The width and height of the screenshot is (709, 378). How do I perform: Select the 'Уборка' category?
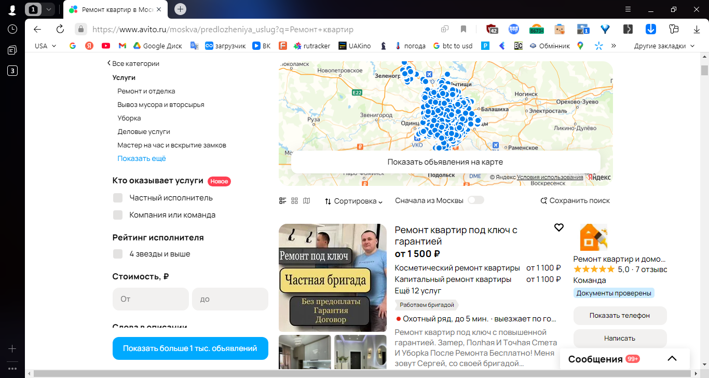[129, 118]
